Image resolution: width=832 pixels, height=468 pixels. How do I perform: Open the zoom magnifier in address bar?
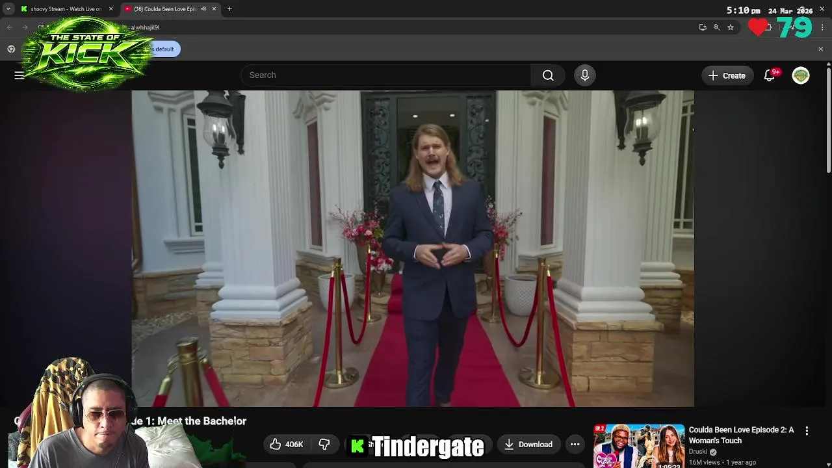pos(716,27)
